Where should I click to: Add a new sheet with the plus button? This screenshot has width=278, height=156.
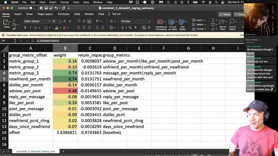[x=63, y=151]
